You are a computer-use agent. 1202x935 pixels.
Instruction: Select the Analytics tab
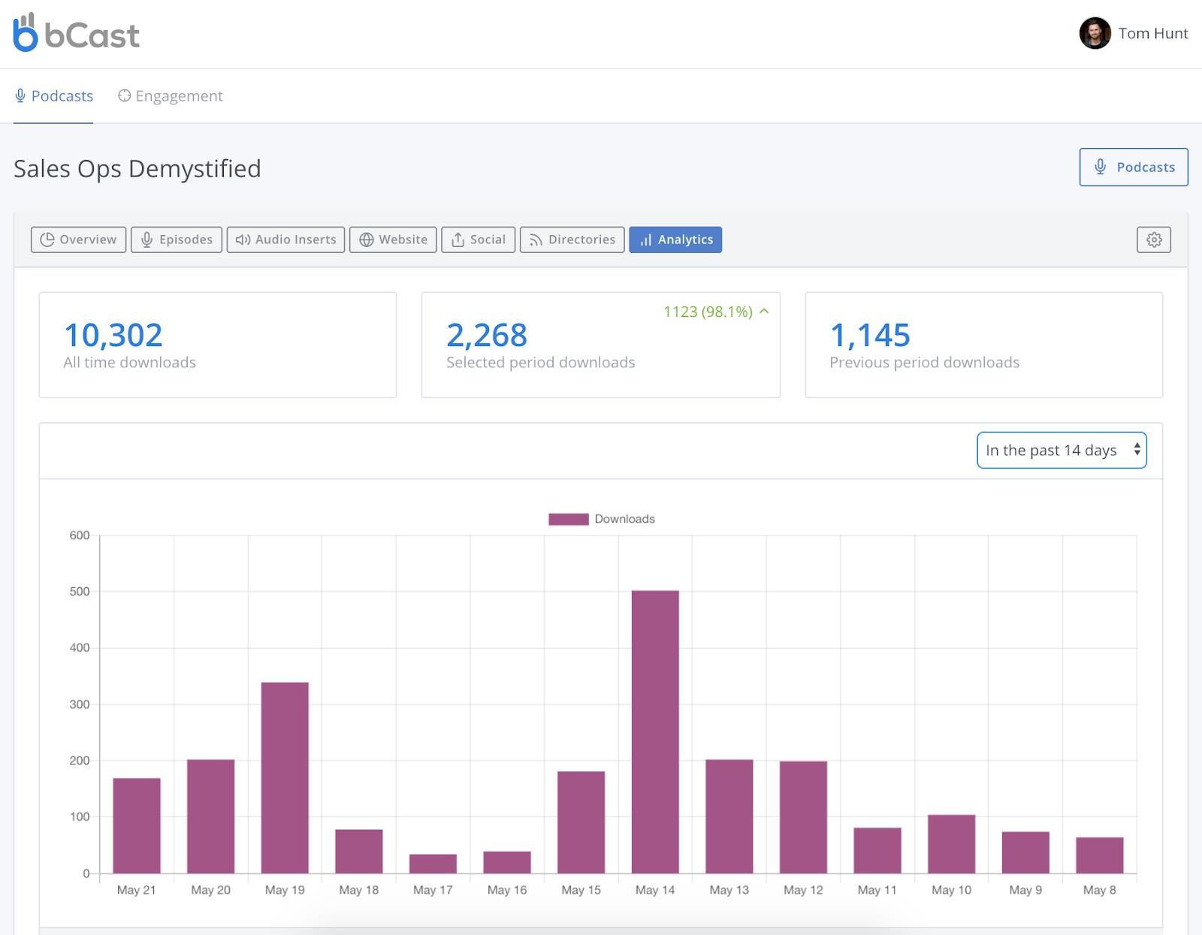tap(675, 240)
